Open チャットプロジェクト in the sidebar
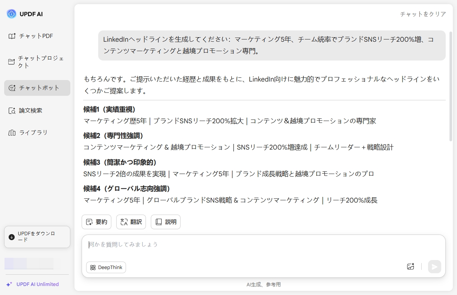Screen dimensions: 457x295 click(x=37, y=62)
